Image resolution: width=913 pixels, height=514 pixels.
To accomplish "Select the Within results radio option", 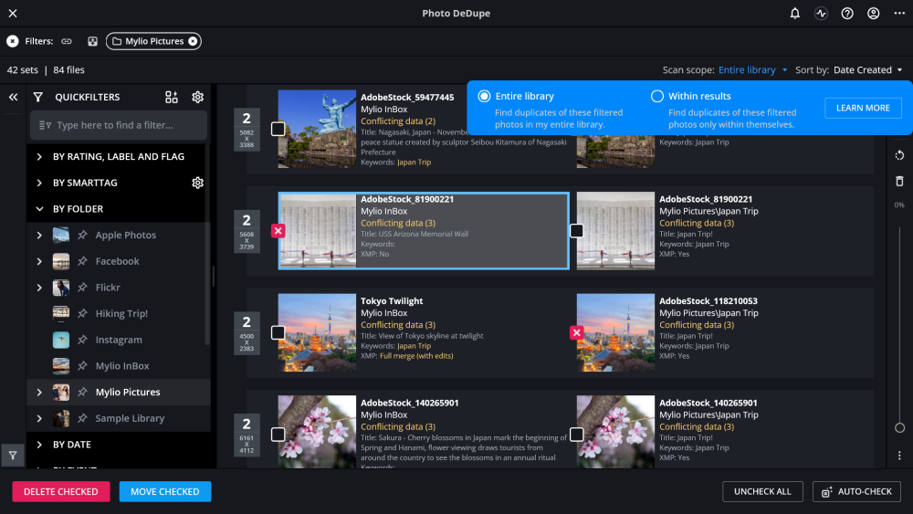I will click(657, 96).
